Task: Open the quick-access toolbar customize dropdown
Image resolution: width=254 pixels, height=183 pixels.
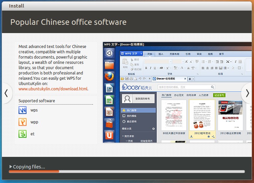Action: pos(149,79)
